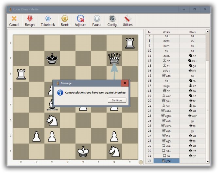Click the round side-to-move indicator below board
This screenshot has width=218, height=173.
coord(141,162)
